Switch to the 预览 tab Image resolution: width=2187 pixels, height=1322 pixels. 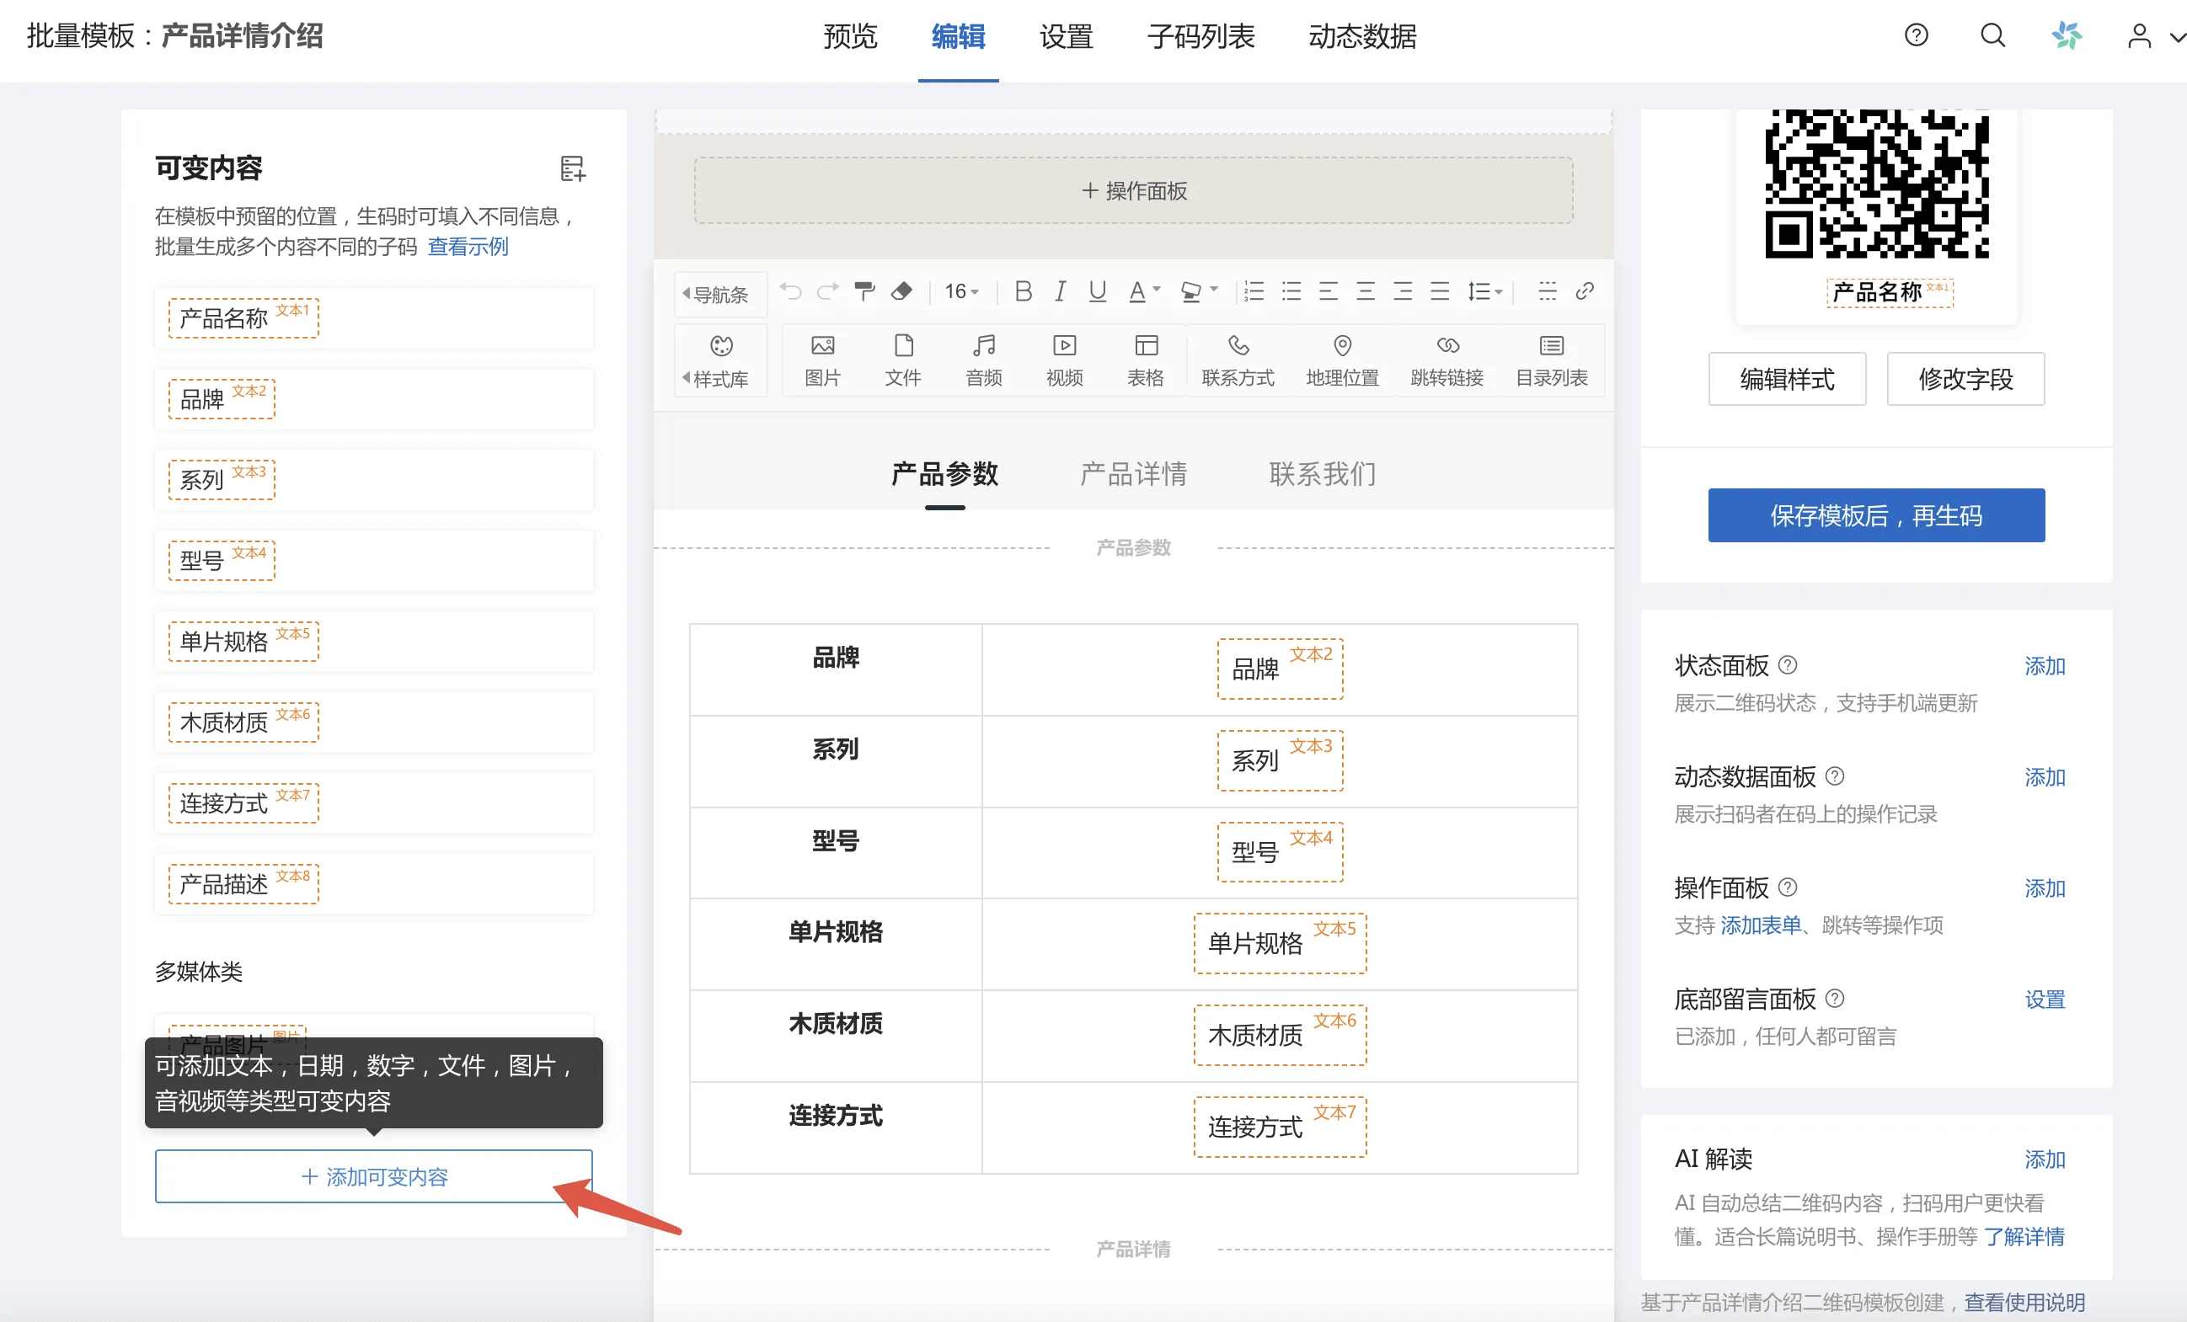coord(849,36)
